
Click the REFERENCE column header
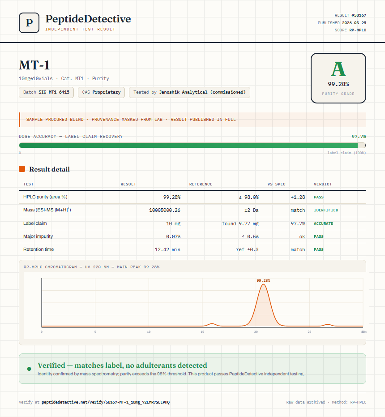point(201,184)
